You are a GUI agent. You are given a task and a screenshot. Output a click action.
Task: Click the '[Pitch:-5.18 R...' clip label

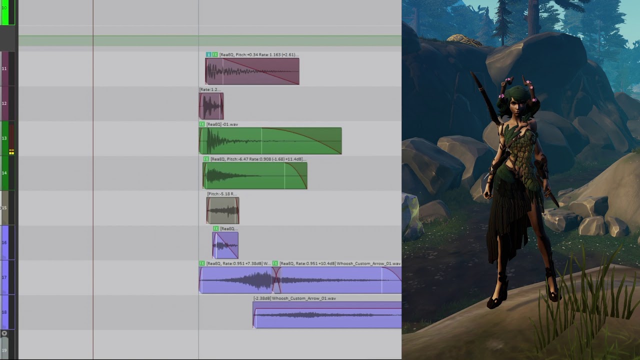[x=222, y=194]
